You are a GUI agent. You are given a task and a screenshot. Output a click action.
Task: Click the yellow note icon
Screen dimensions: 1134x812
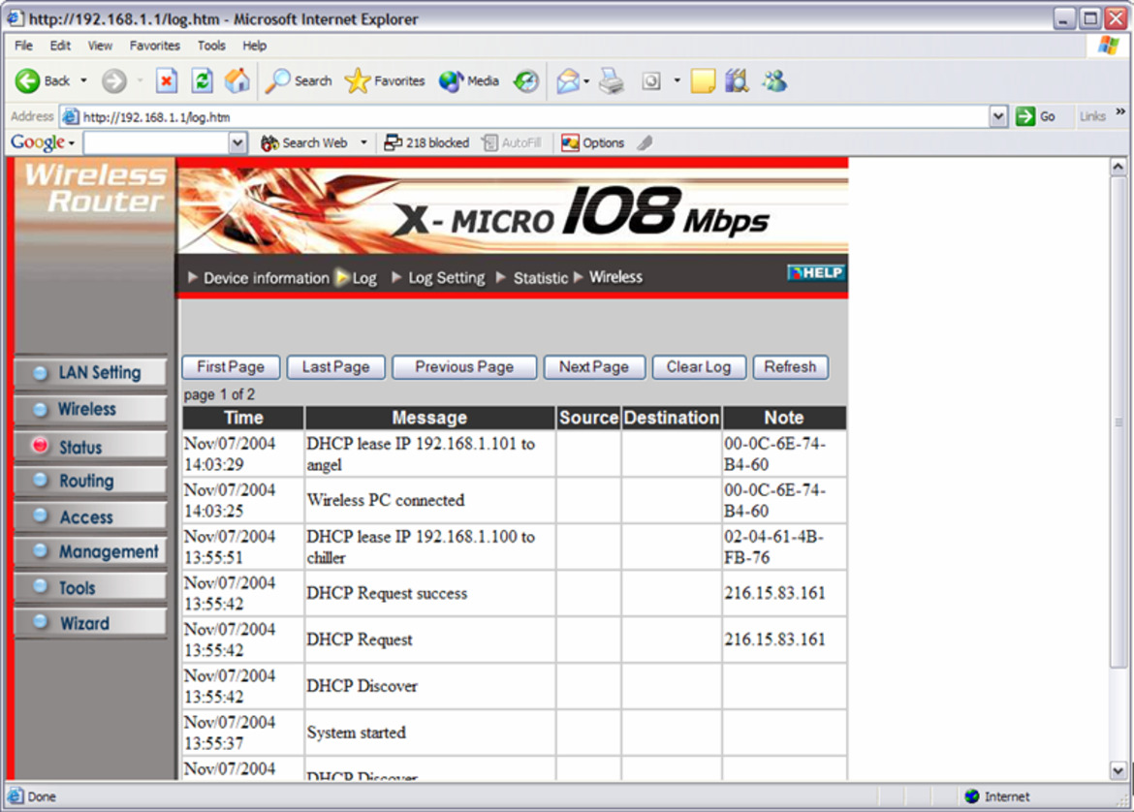(703, 81)
